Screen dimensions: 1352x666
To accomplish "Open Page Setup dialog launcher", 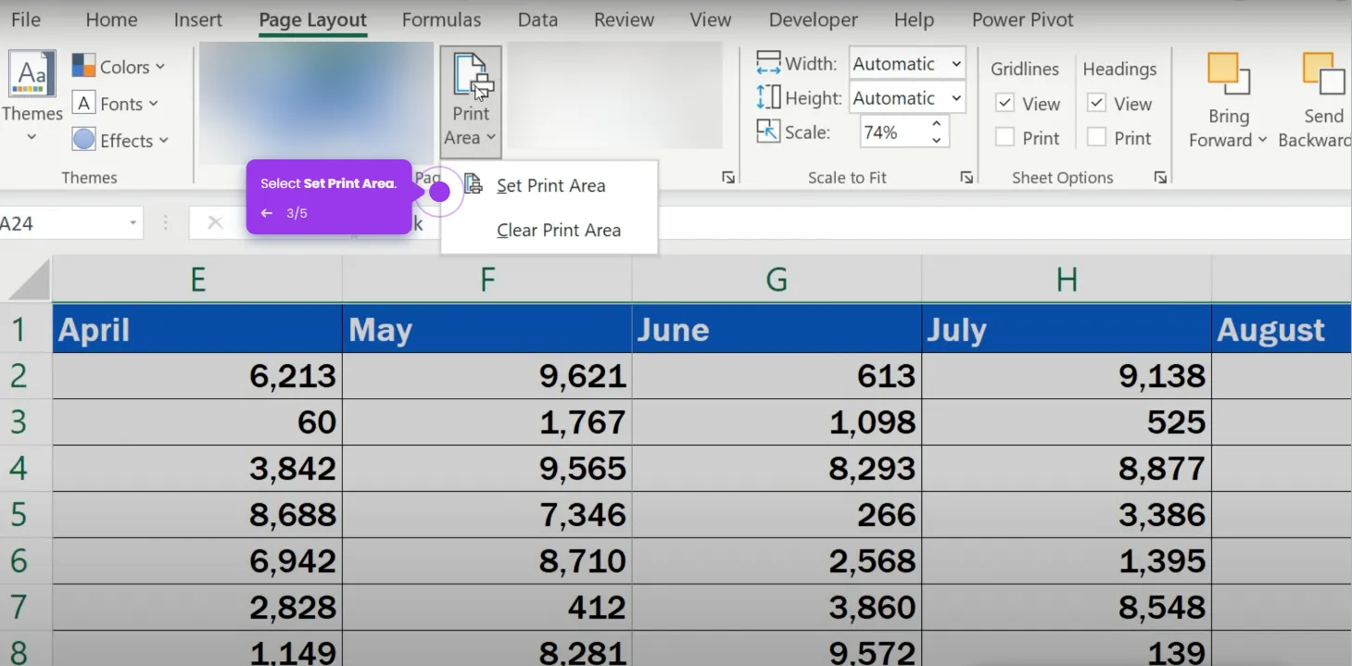I will point(728,177).
